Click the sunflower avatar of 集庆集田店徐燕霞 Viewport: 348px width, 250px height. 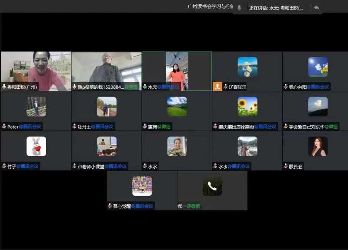pos(247,107)
